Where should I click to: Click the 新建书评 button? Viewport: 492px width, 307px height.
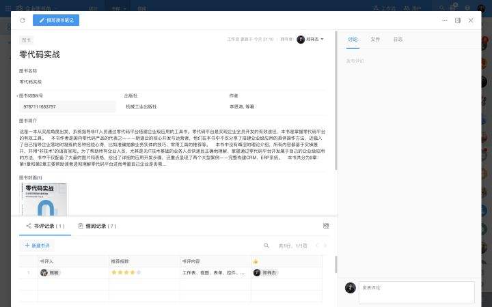37,246
